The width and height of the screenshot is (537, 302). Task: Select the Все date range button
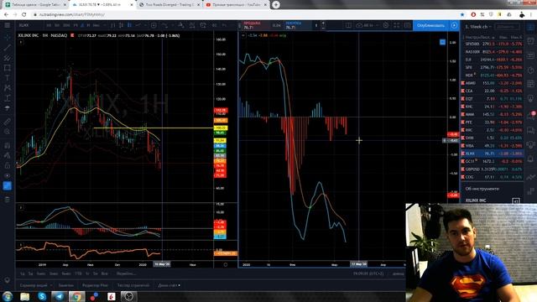(x=104, y=273)
